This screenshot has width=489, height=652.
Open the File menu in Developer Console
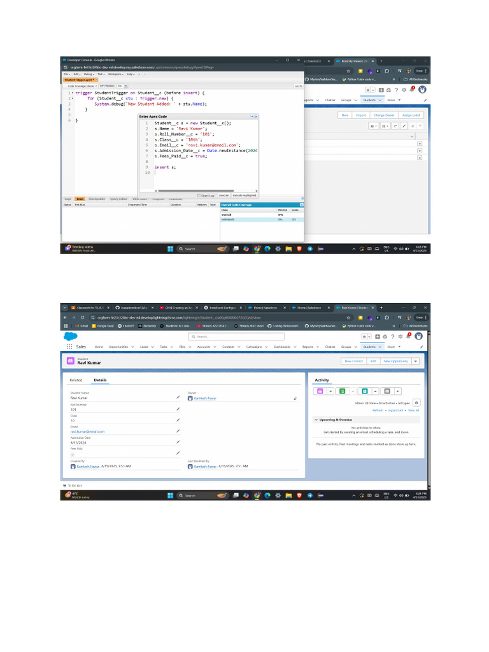point(67,74)
